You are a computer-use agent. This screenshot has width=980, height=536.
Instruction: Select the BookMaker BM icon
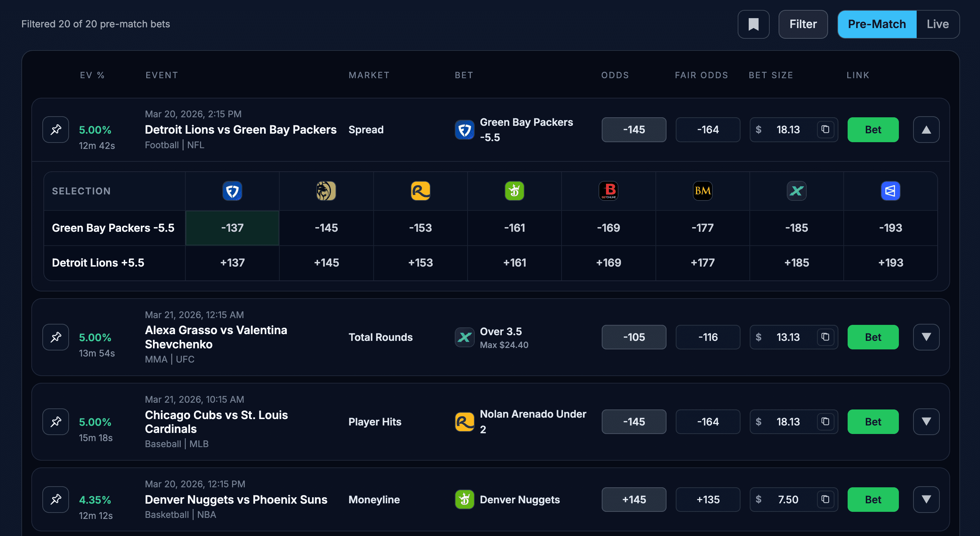click(x=702, y=191)
